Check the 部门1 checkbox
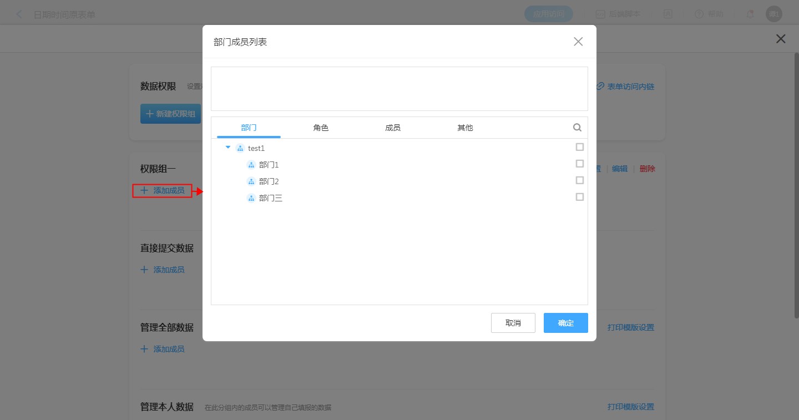 (x=580, y=164)
